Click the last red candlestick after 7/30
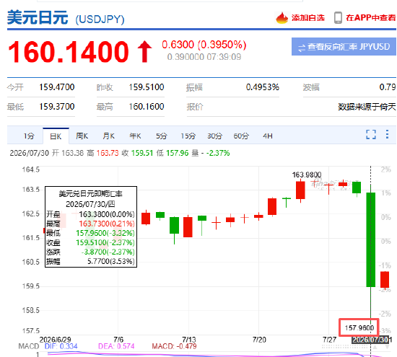Viewport: 397px width, 357px height. tap(385, 279)
